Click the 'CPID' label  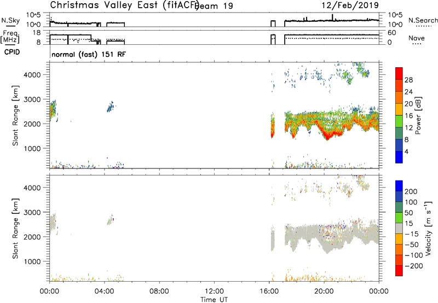(12, 52)
